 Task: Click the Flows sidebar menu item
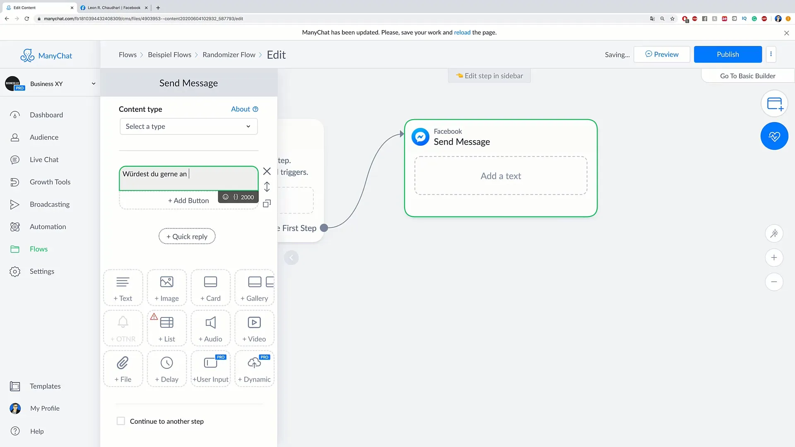[x=39, y=248]
